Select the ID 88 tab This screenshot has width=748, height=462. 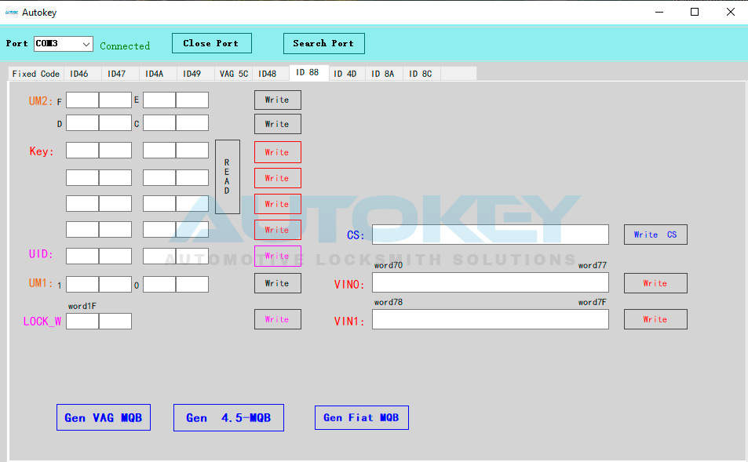coord(308,72)
